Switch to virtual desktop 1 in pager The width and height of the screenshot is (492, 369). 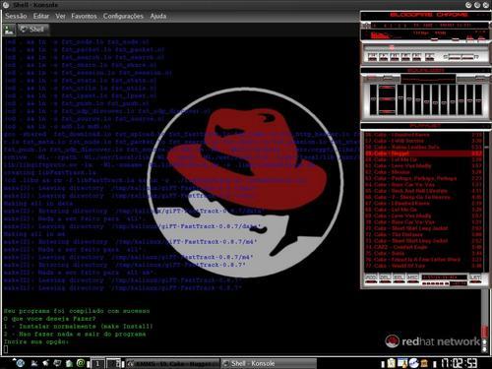(97, 363)
